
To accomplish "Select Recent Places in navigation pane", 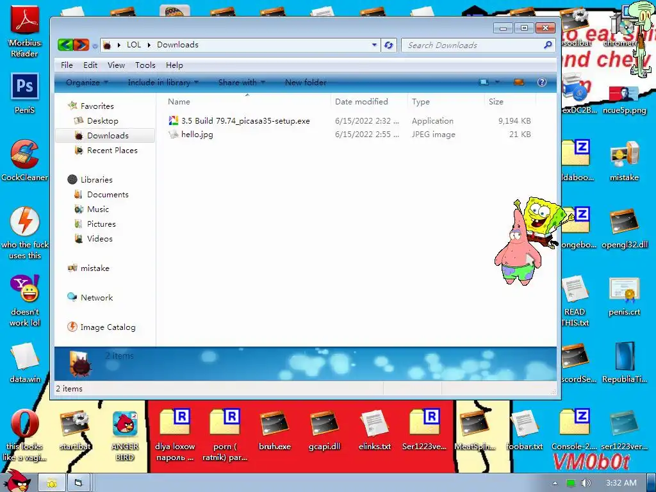I will coord(112,150).
